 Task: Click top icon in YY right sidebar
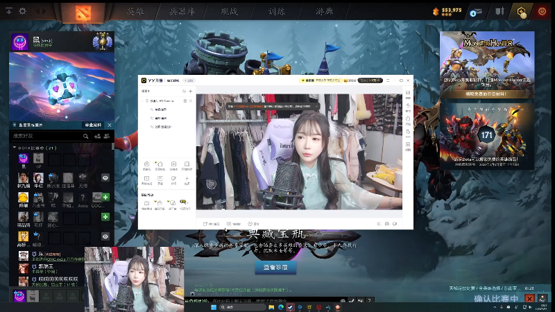tap(408, 94)
